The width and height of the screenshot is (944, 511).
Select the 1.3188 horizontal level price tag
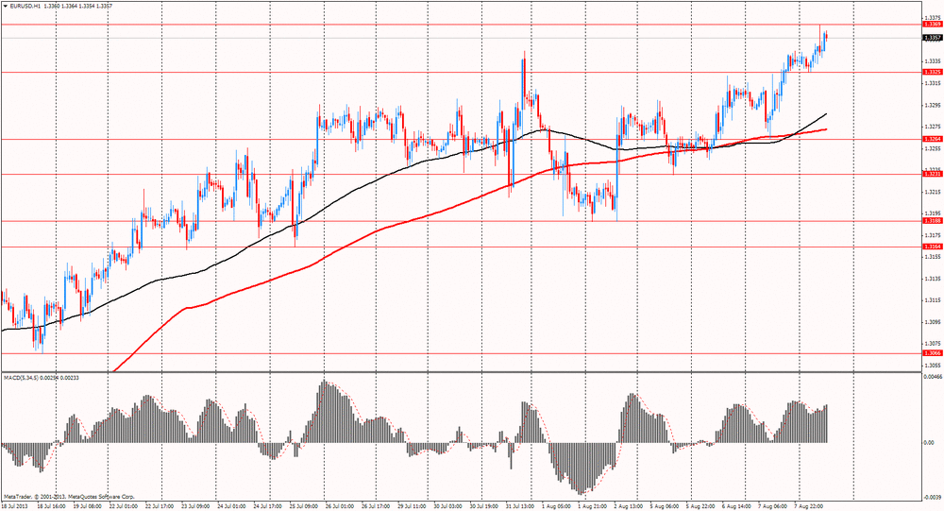[x=933, y=220]
